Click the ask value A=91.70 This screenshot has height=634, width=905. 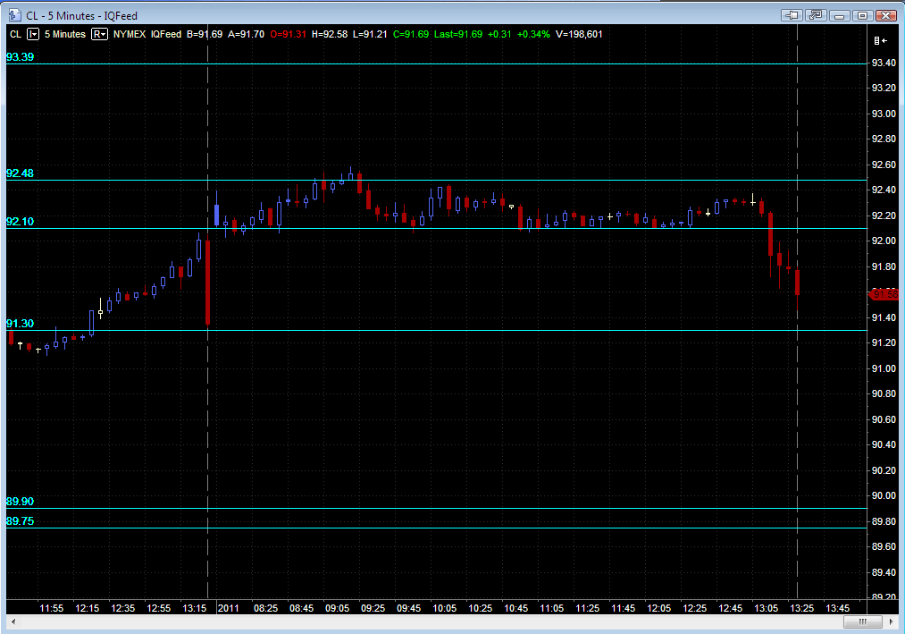[x=246, y=34]
